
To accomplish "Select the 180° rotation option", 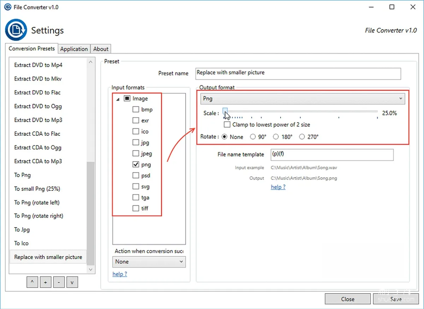I will (x=278, y=137).
